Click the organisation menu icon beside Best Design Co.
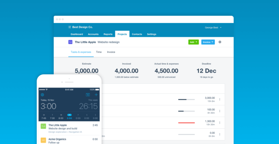The image size is (279, 144). coord(70,27)
